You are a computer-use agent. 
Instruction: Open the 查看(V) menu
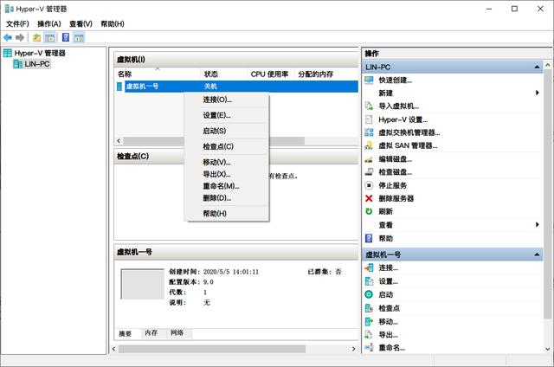[x=81, y=23]
